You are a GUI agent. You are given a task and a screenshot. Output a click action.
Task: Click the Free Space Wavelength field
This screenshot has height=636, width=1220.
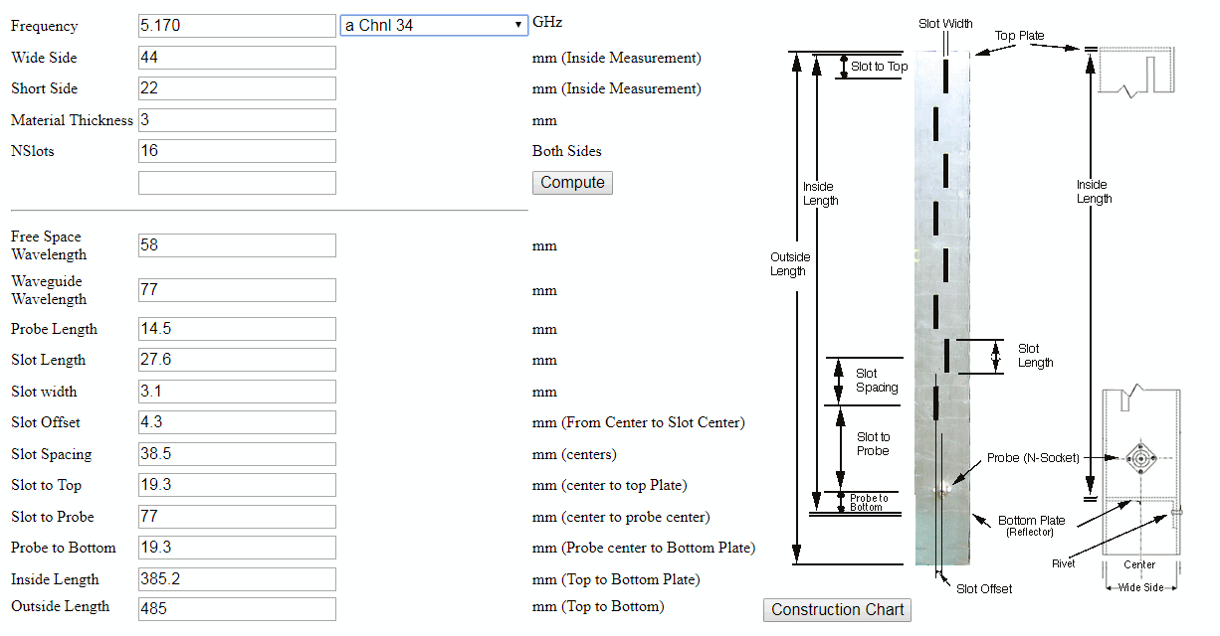pos(237,245)
